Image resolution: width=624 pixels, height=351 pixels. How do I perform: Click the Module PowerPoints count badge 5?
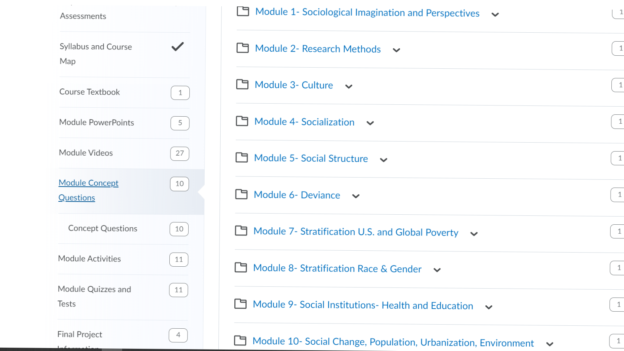coord(180,123)
